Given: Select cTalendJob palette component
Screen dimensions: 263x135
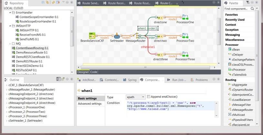Looking at the screenshot, I should point(237,75).
